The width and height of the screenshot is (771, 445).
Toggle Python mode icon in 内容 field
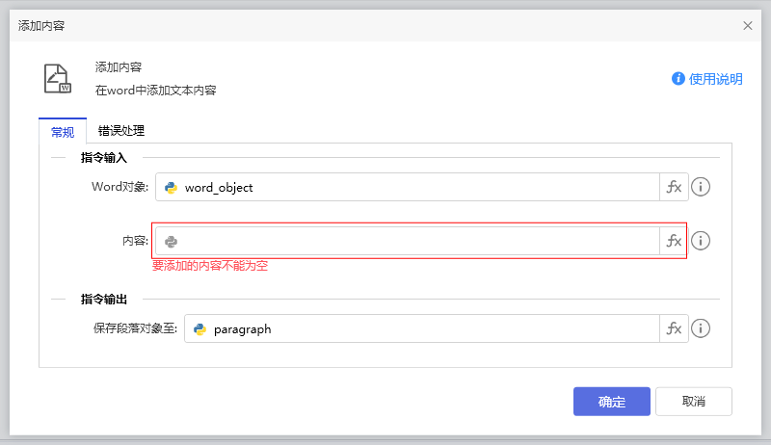[171, 242]
